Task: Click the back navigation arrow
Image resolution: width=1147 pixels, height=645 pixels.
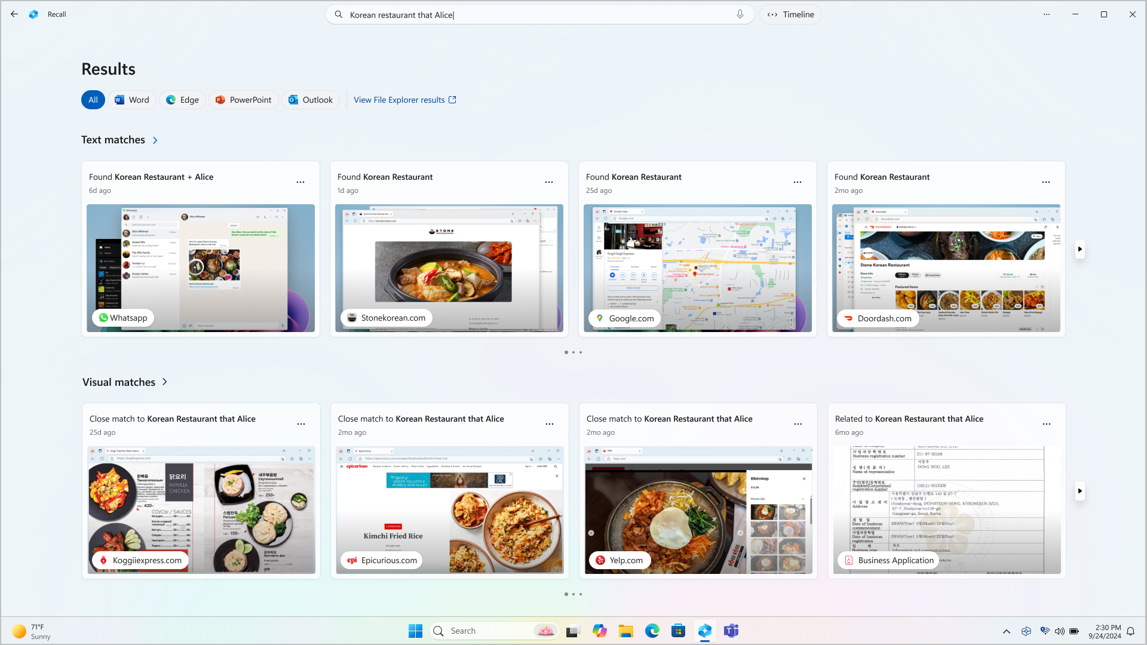Action: pos(14,14)
